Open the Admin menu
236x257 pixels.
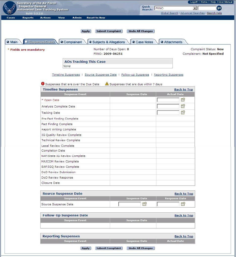pos(77,18)
